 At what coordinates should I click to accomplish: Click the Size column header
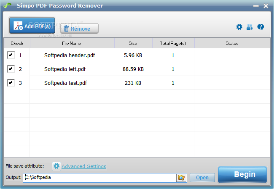(x=133, y=43)
